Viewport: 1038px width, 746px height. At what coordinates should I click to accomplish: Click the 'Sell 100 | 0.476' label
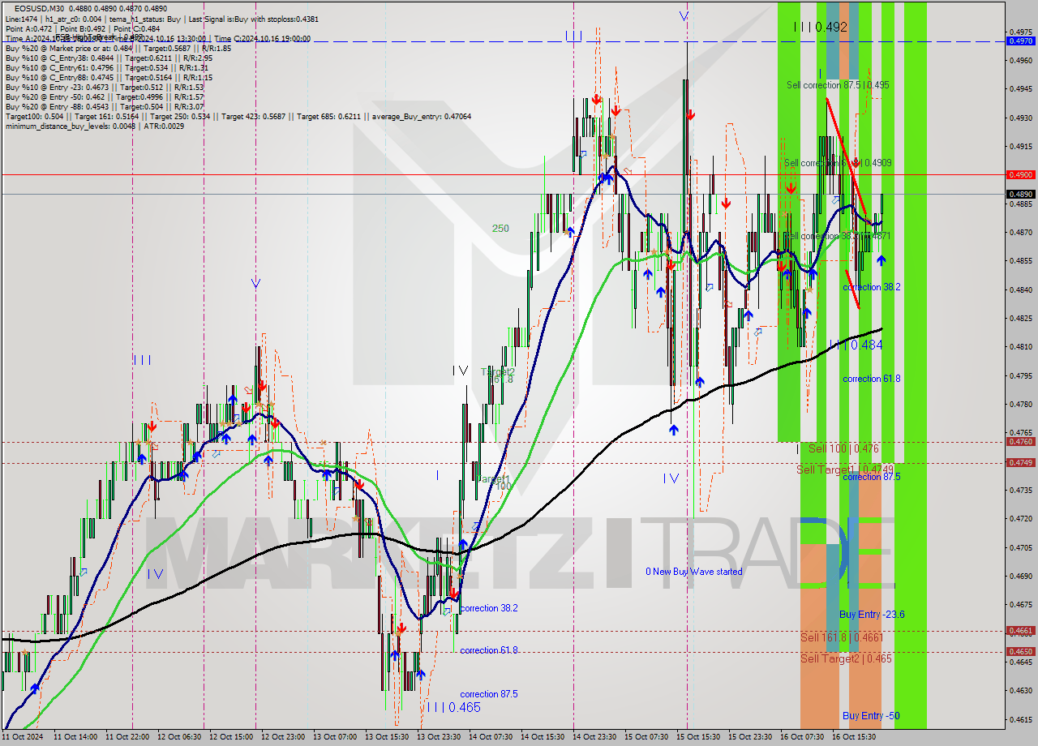coord(843,448)
